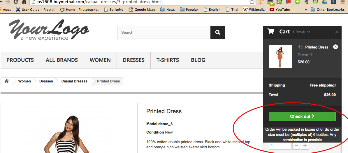Go to Dresses breadcrumb
348x153 pixels.
click(46, 81)
